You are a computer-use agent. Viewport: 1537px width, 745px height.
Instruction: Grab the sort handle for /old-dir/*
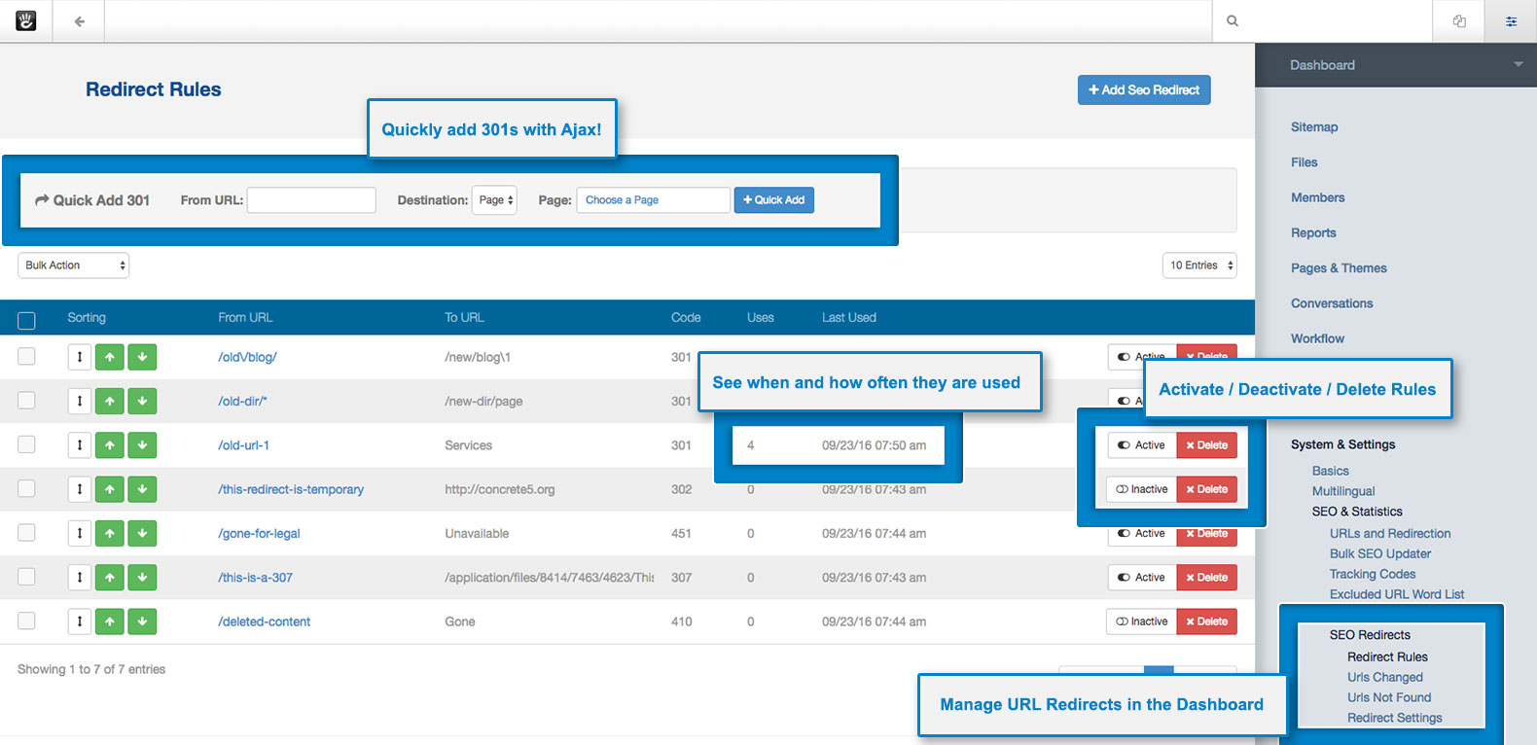[x=80, y=401]
